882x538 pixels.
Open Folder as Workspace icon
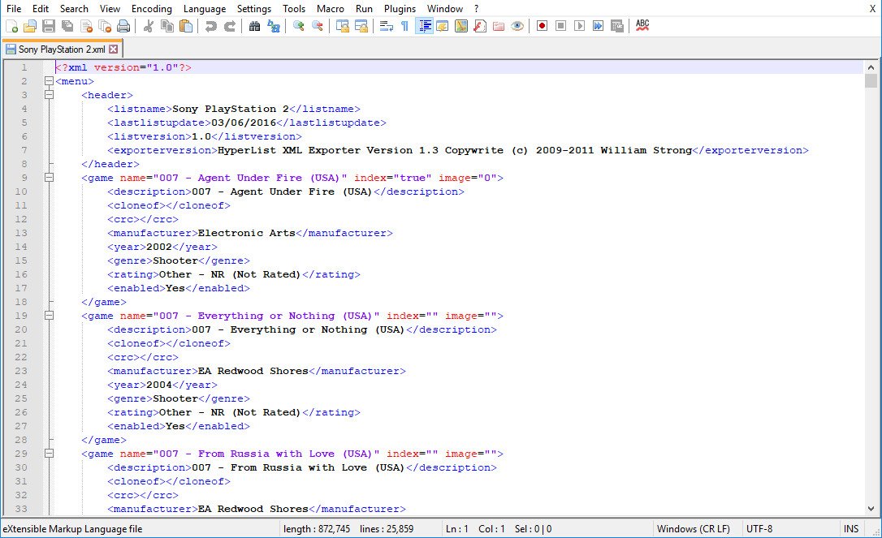coord(499,26)
